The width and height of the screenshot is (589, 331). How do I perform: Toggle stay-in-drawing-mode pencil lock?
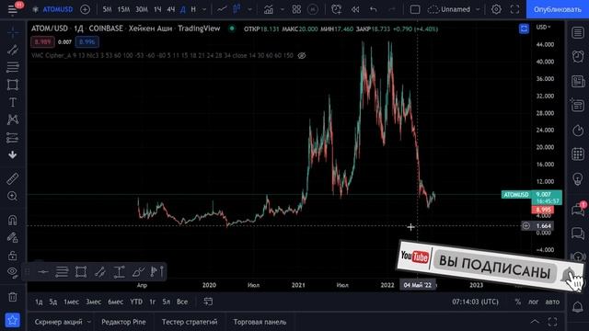click(x=13, y=237)
